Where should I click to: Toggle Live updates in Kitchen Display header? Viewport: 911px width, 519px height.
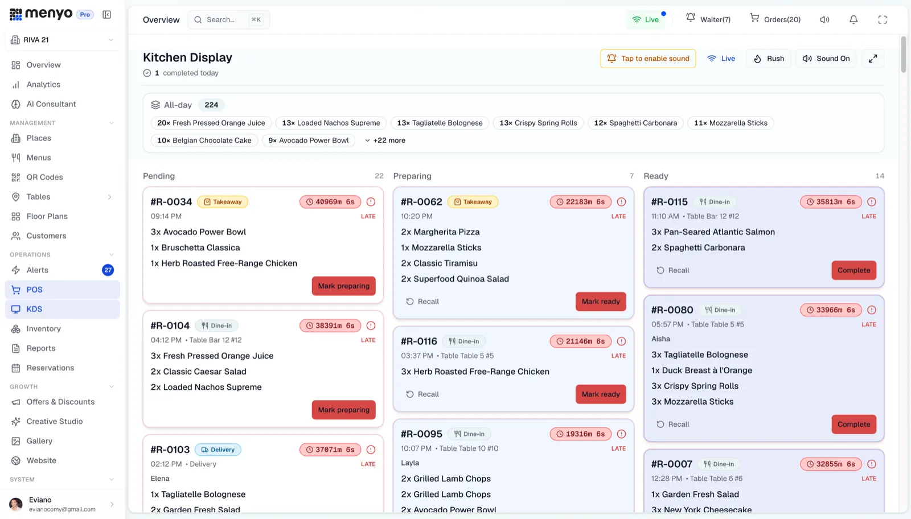tap(721, 59)
